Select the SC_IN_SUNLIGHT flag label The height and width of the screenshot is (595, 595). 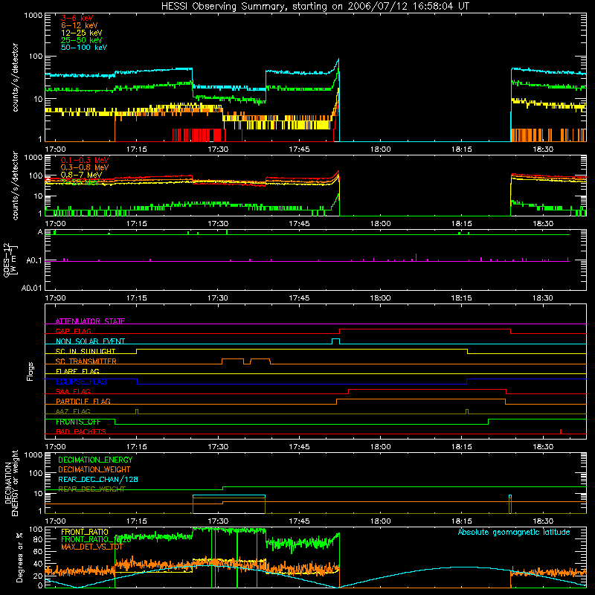86,351
